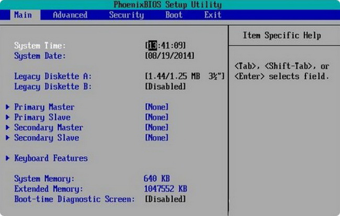Viewport: 340px width, 216px height.
Task: Select the Legacy Diskette A label
Action: (x=53, y=76)
